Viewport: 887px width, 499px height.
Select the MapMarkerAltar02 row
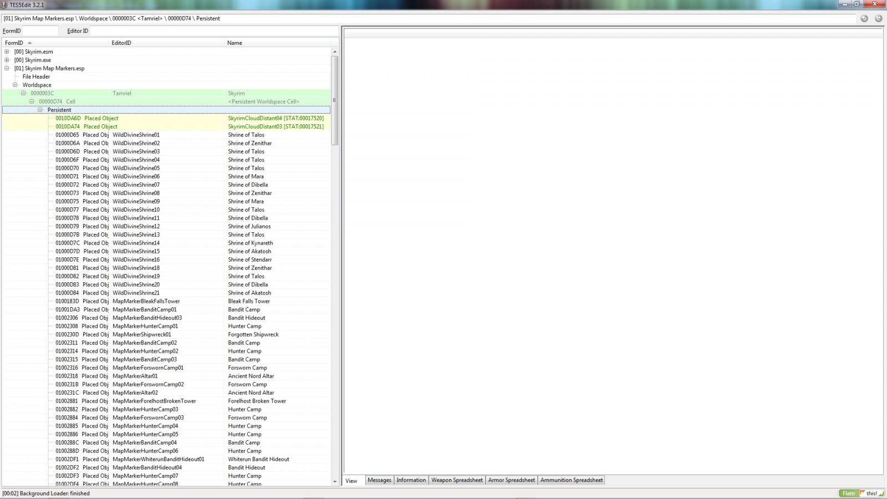tap(166, 393)
